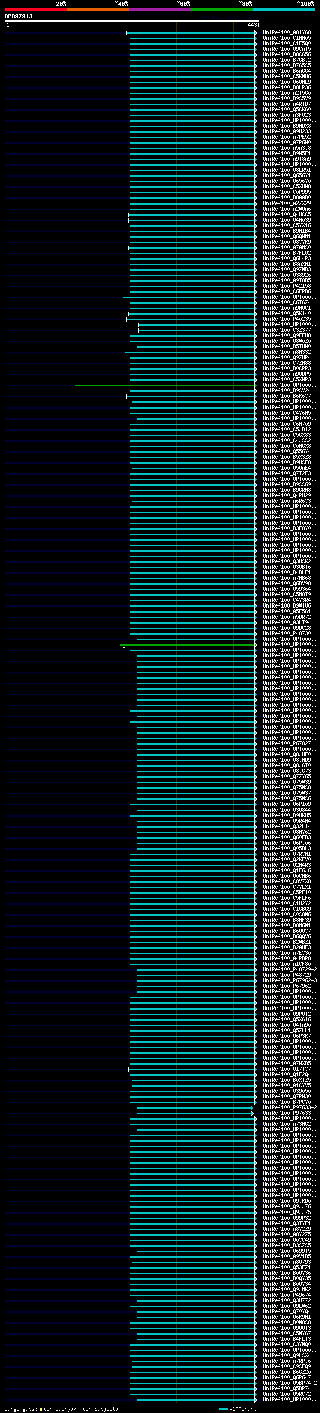Click the cyan alignment bar for UniRef100_A8IYG8
Image resolution: width=320 pixels, height=1413 pixels.
click(x=191, y=33)
